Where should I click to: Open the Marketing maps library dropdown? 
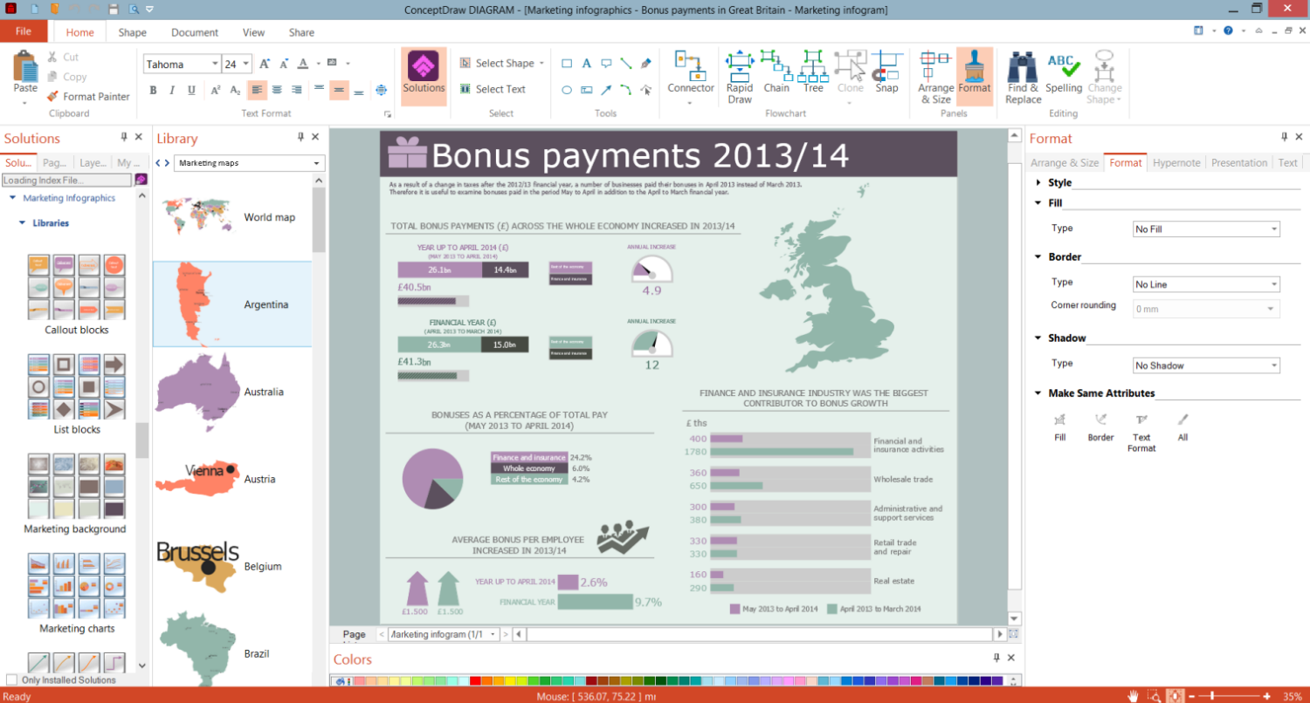249,163
